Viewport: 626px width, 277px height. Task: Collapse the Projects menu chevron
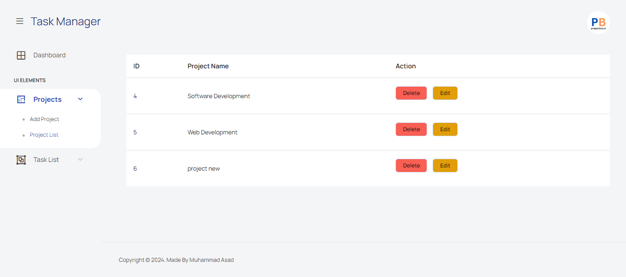tap(80, 99)
